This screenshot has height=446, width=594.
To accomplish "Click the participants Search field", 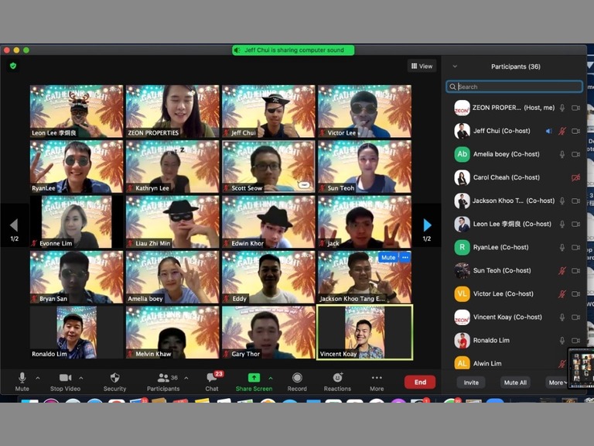I will [517, 87].
